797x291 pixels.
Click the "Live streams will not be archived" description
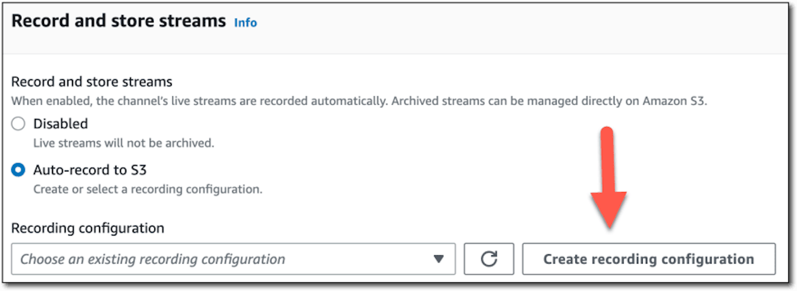(x=124, y=143)
